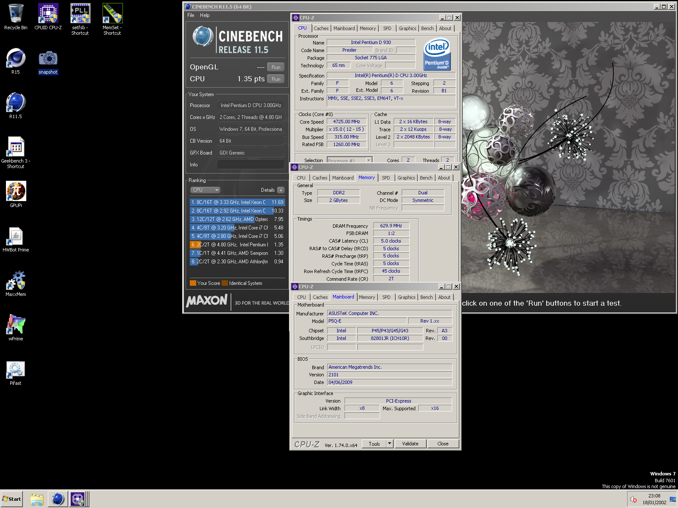This screenshot has height=508, width=678.
Task: Open SPD tab in Memory CPU-Z window
Action: tap(386, 178)
